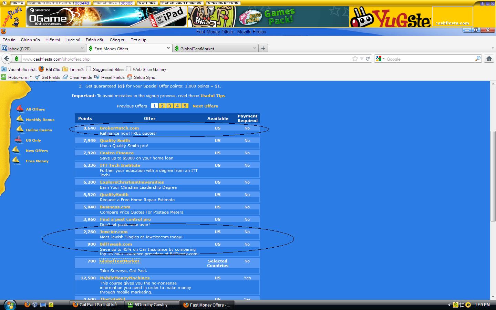Open the BrokerMatch.com offer link
Image resolution: width=496 pixels, height=310 pixels.
[x=119, y=128]
